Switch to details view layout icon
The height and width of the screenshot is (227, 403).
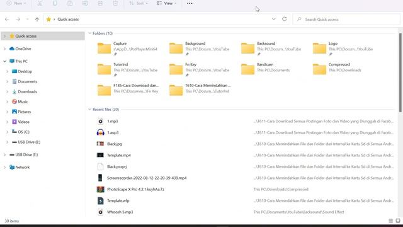pyautogui.click(x=390, y=221)
